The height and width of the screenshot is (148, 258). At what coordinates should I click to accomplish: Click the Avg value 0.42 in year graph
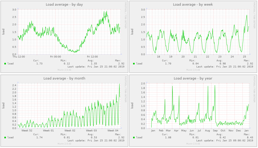click(x=223, y=138)
